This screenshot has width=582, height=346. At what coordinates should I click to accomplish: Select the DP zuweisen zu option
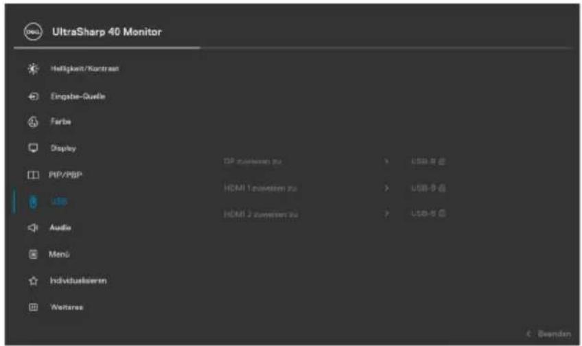tap(253, 161)
